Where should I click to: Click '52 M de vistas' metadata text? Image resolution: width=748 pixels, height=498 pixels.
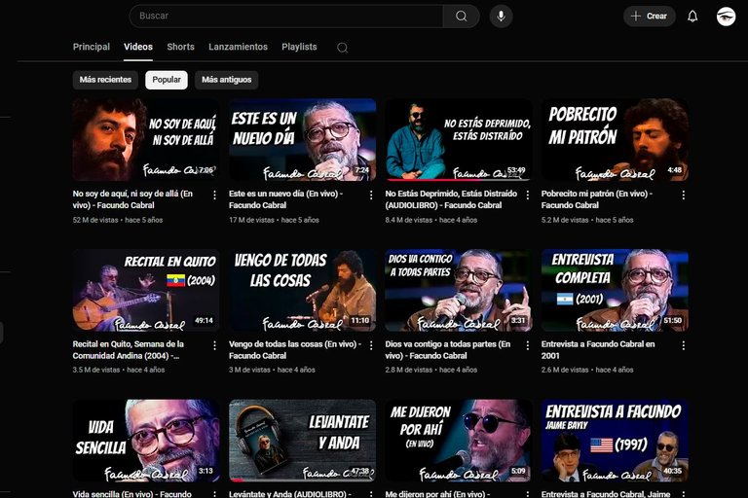click(x=95, y=220)
